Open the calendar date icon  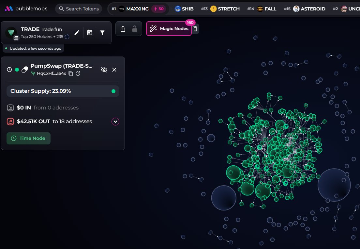(90, 33)
